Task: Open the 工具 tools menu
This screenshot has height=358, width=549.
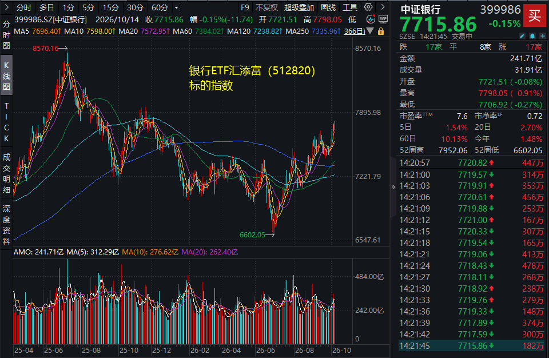Action: [350, 7]
